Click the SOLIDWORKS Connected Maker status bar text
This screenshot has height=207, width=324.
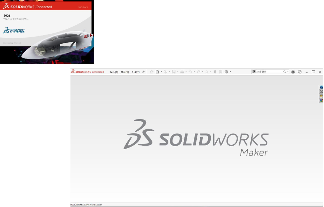tap(86, 205)
